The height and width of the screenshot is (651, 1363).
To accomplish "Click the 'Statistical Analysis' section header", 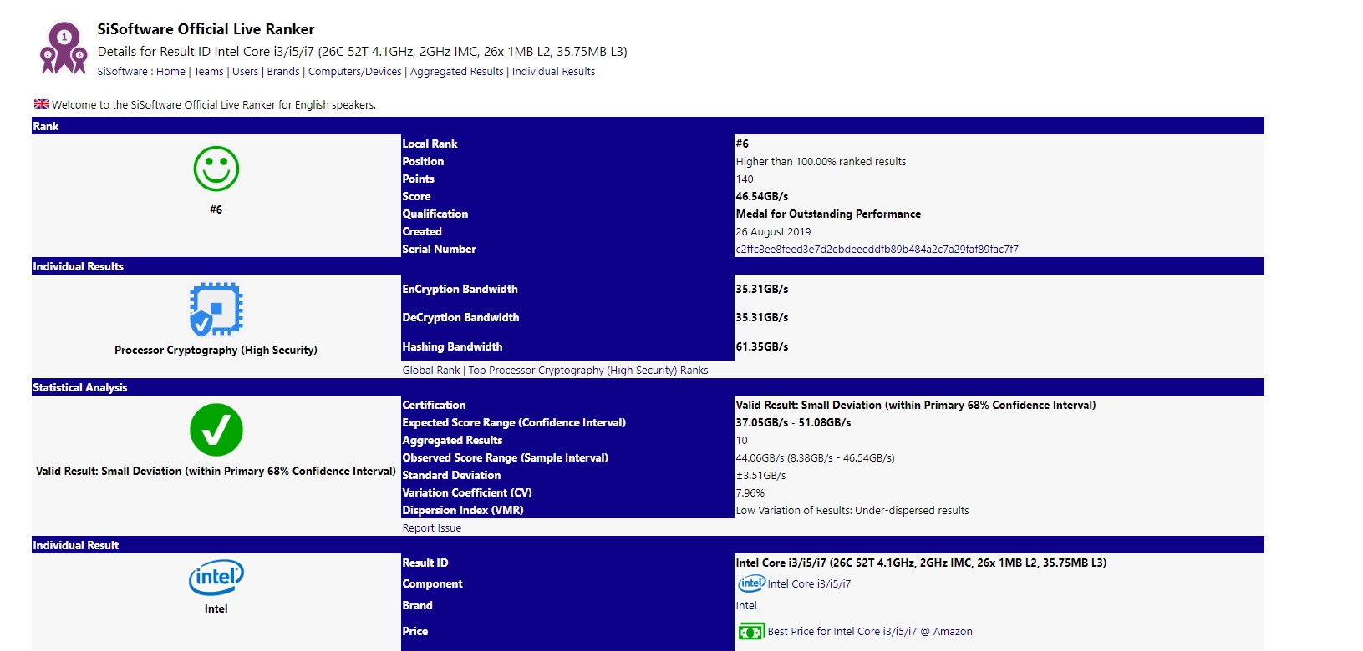I will (x=80, y=387).
